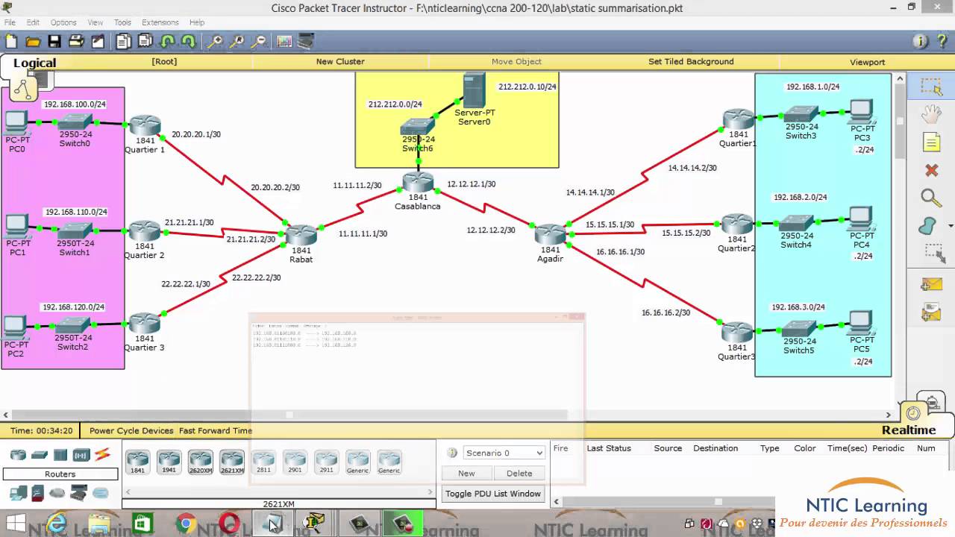Choose the Draw Polygon shape tool

coord(928,225)
